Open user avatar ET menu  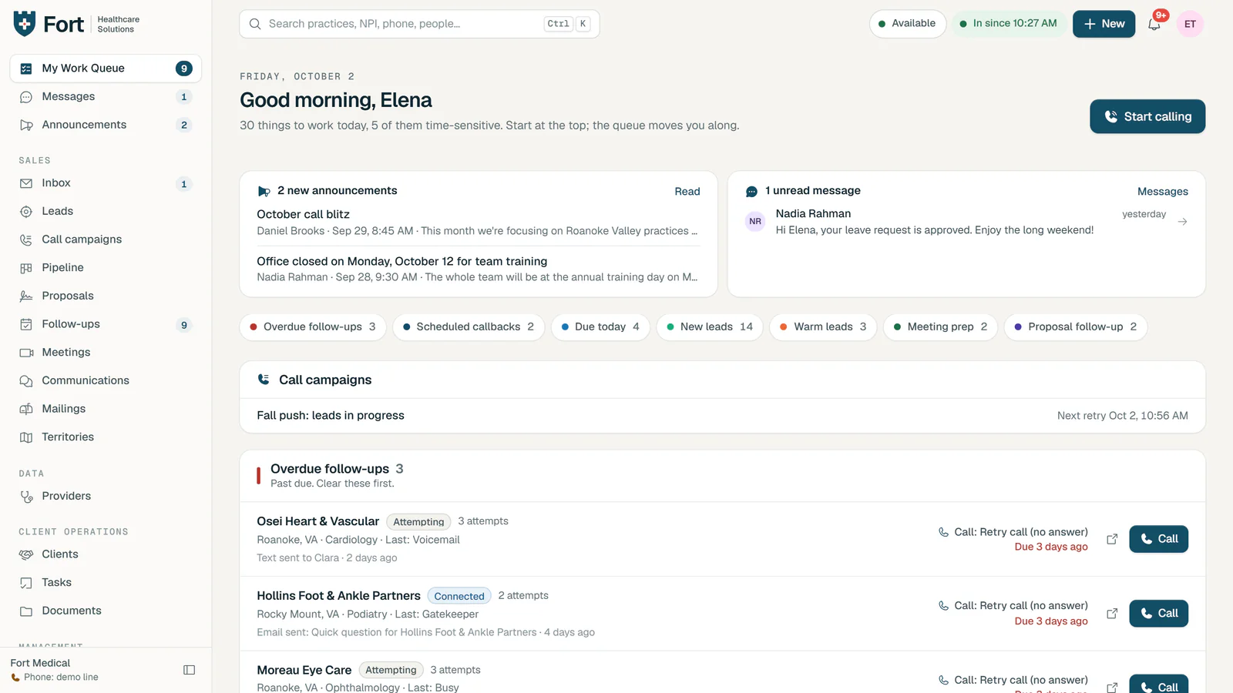(1190, 24)
